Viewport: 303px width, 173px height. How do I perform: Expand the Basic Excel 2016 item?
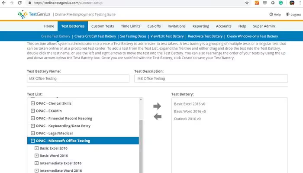click(x=36, y=148)
